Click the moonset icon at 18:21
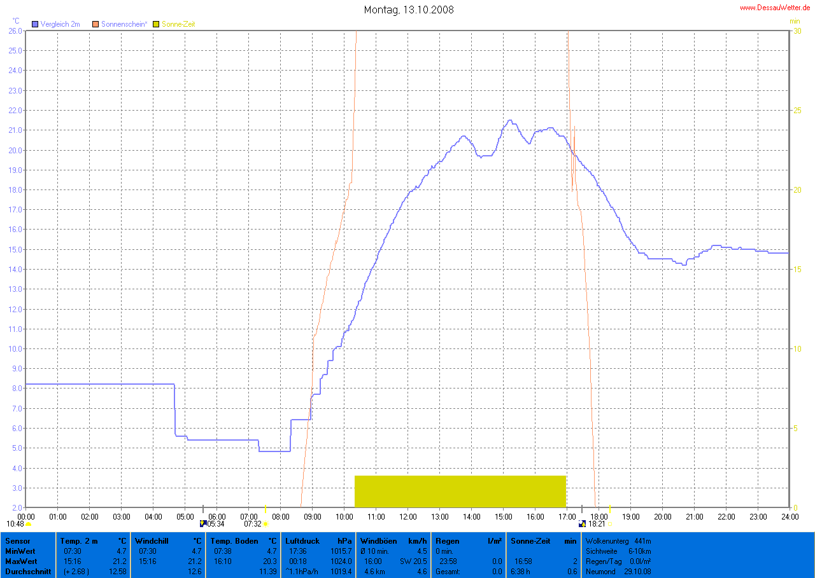 pyautogui.click(x=582, y=524)
